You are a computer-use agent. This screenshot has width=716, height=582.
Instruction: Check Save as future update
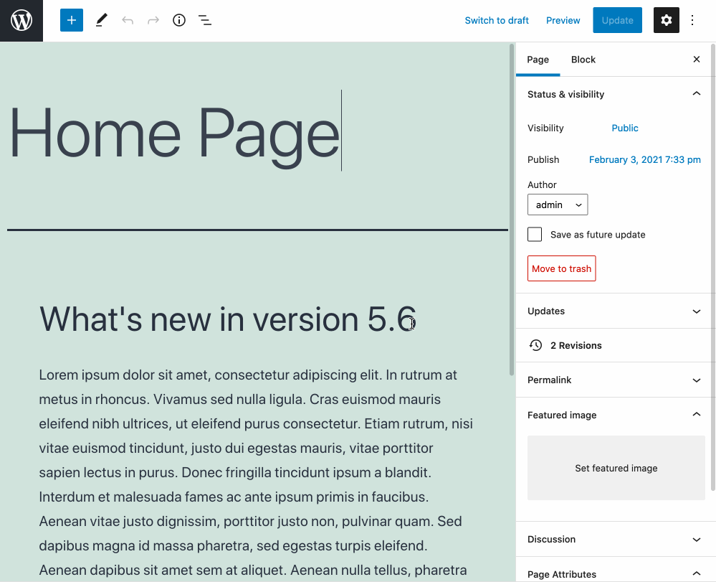coord(535,235)
